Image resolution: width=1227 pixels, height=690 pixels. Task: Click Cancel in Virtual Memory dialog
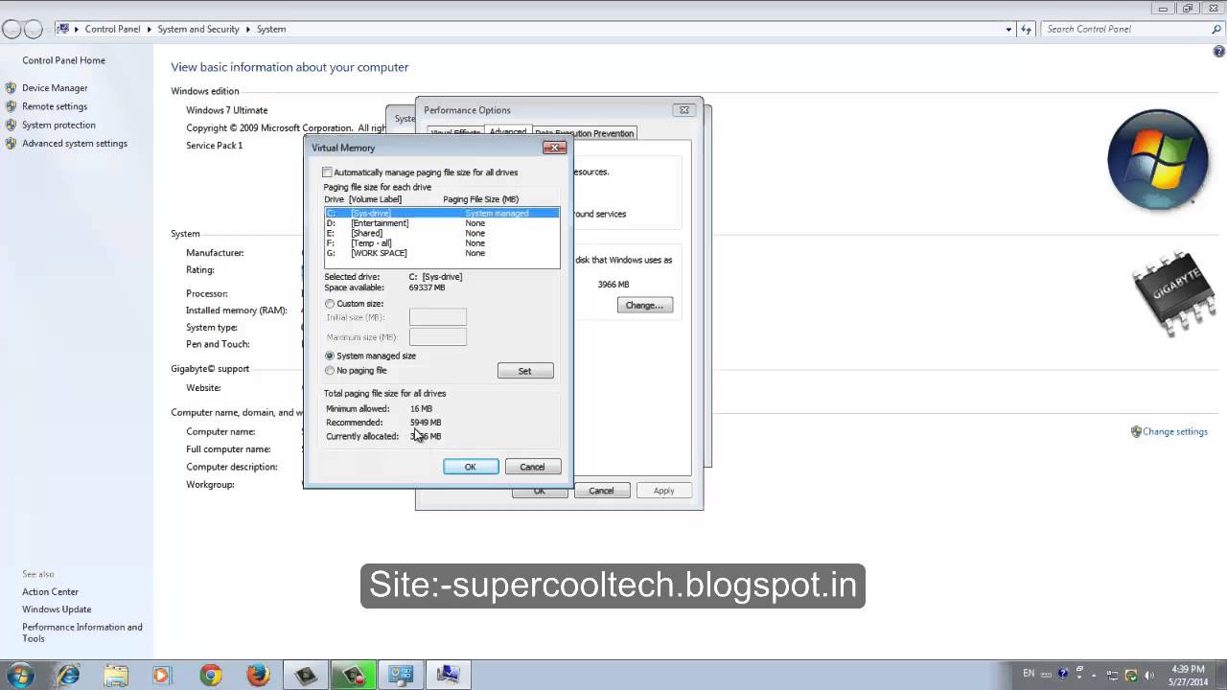click(x=532, y=467)
